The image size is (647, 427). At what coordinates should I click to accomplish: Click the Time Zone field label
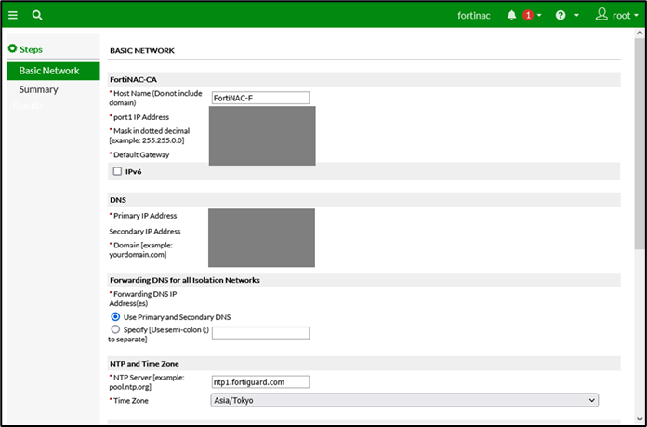(x=129, y=401)
